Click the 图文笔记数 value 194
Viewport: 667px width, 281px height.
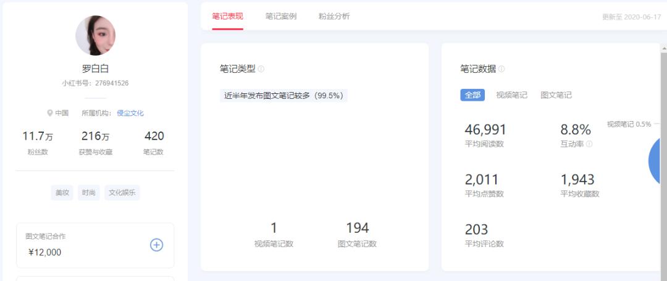click(x=358, y=229)
